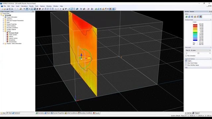Click the Graphs link in Tools
Screen dimensions: 212x119
point(190,61)
